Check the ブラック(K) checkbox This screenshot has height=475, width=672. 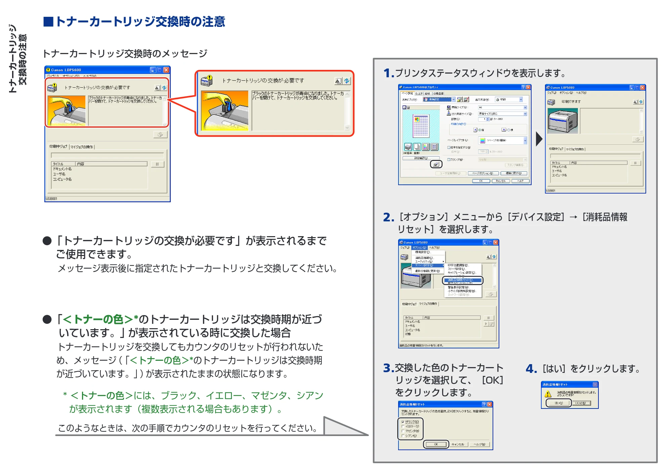(x=403, y=422)
